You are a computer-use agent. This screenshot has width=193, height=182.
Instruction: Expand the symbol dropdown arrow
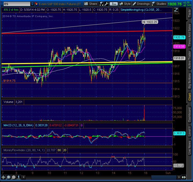click(32, 4)
